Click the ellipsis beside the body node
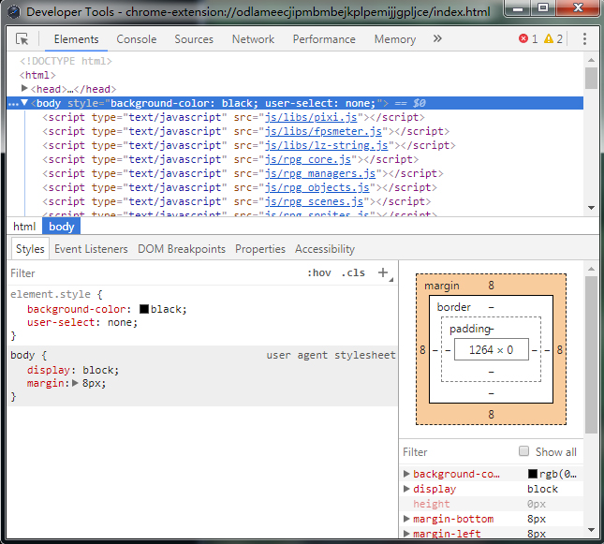Viewport: 604px width, 544px height. pos(13,104)
